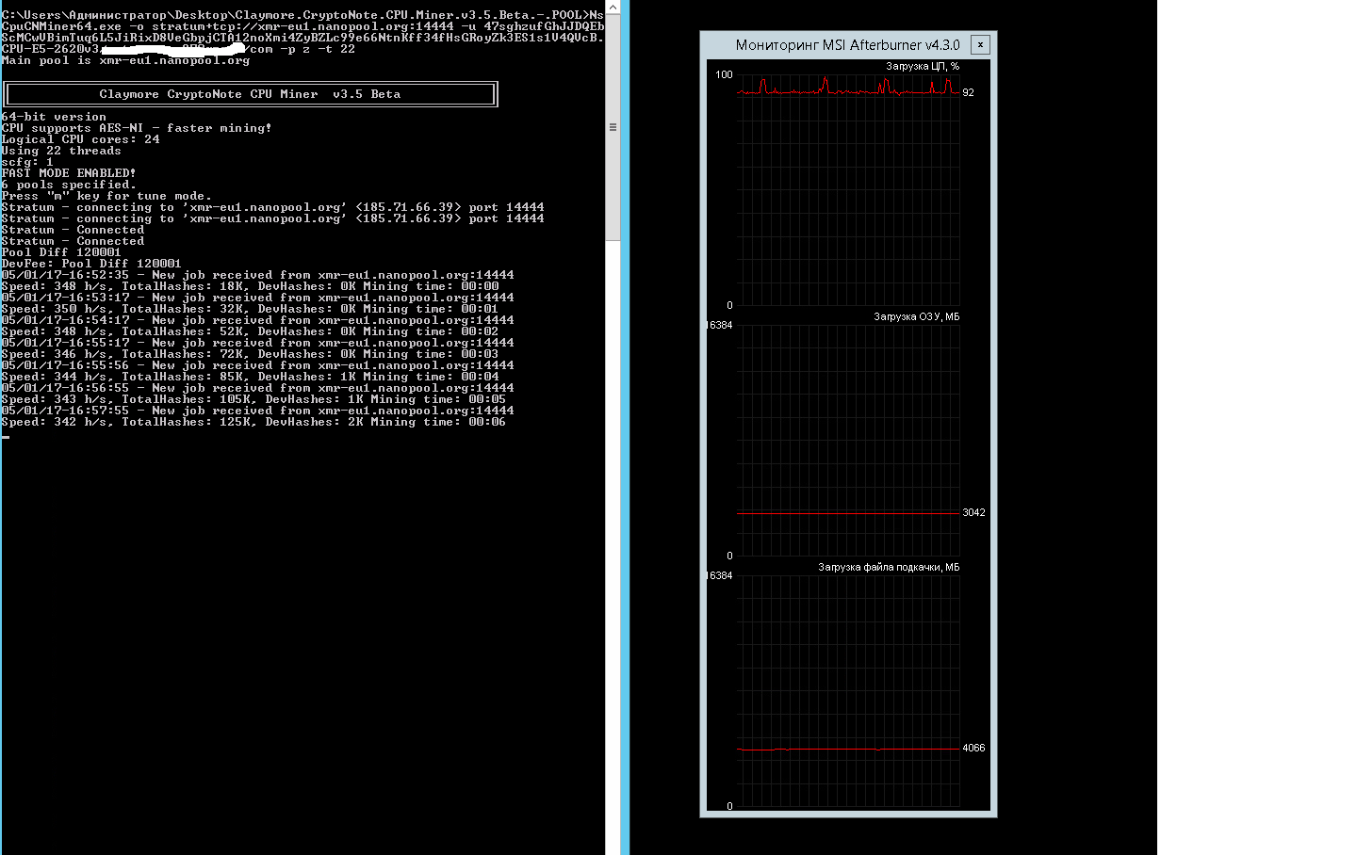This screenshot has height=855, width=1357.
Task: Click the 'Загрузка ОЗУ, МБ' graph label
Action: click(916, 317)
